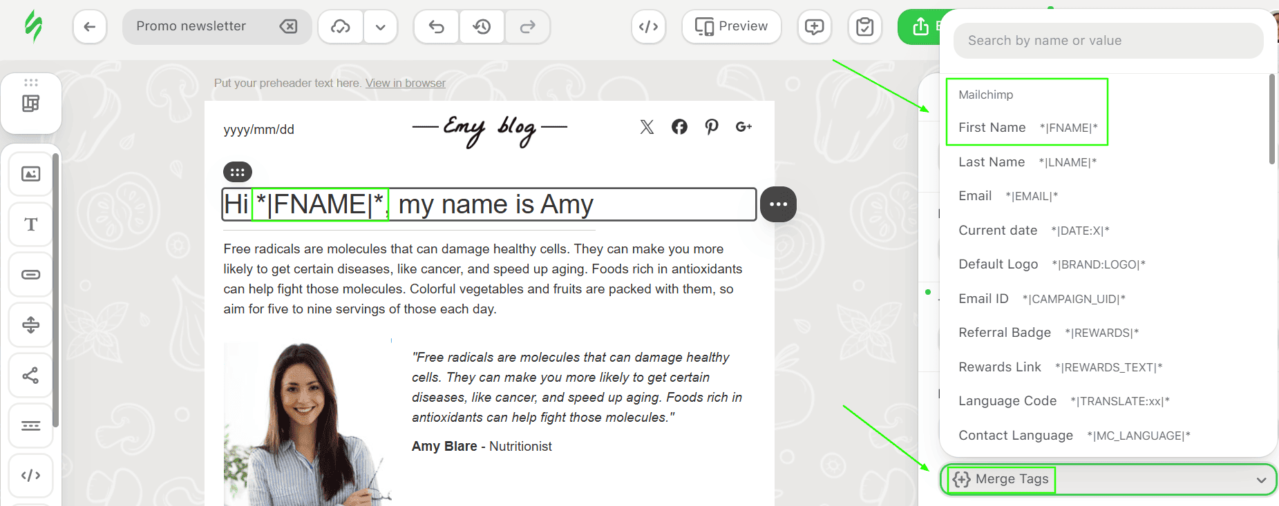Viewport: 1279px width, 506px height.
Task: Open the heading block's three-dot options
Action: pyautogui.click(x=778, y=204)
